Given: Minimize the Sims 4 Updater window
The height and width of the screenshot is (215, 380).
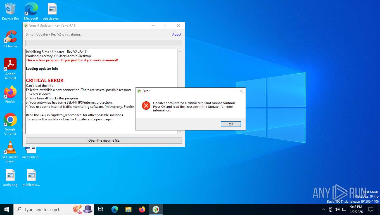Looking at the screenshot, I should (x=153, y=25).
